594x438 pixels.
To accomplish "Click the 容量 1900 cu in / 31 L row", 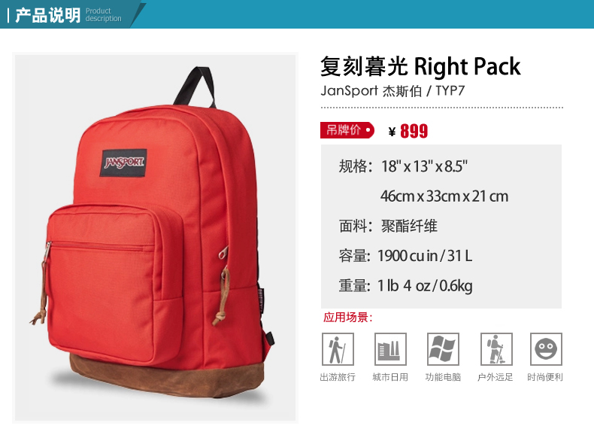I will (x=405, y=256).
